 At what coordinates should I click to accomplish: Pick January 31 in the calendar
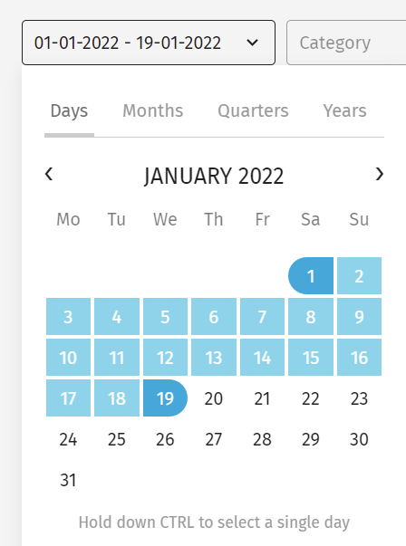coord(68,480)
